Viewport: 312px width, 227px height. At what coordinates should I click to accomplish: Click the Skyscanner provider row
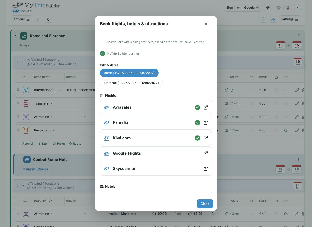pyautogui.click(x=156, y=169)
